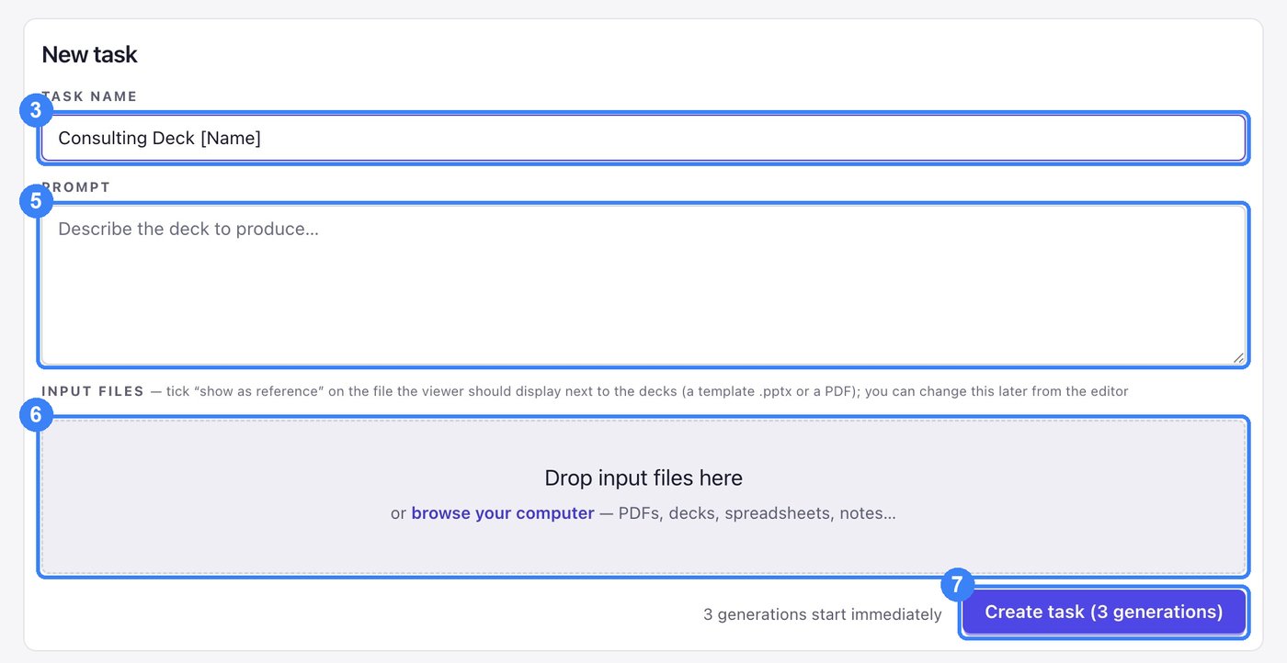
Task: Click the Create task (3 generations) button
Action: point(1104,612)
